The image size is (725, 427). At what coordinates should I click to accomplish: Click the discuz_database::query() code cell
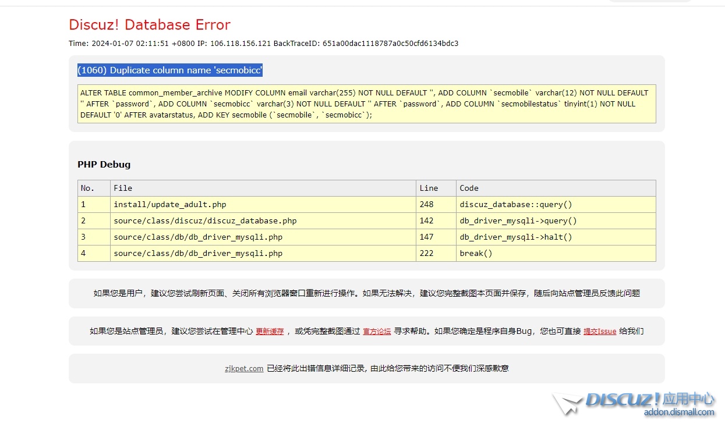pos(516,204)
